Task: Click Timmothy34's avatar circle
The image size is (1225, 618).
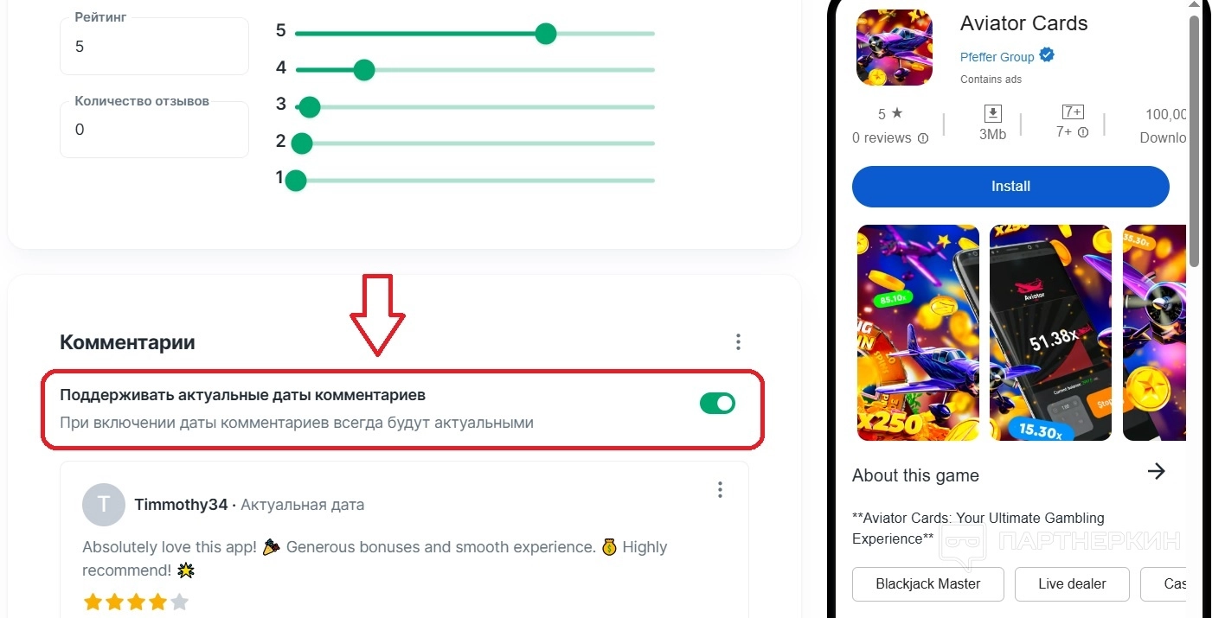Action: coord(104,505)
